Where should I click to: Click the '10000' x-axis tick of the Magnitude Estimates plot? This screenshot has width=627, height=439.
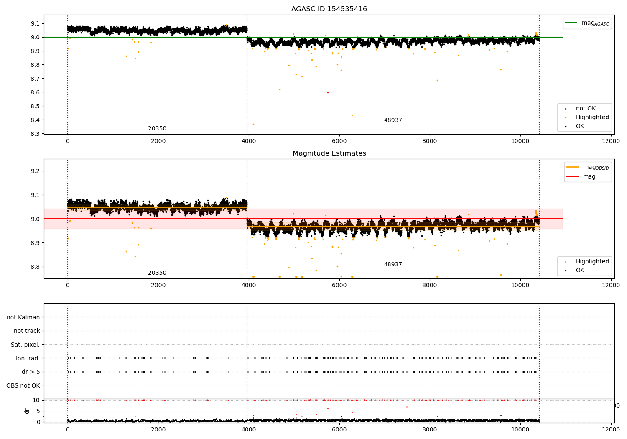pos(520,285)
